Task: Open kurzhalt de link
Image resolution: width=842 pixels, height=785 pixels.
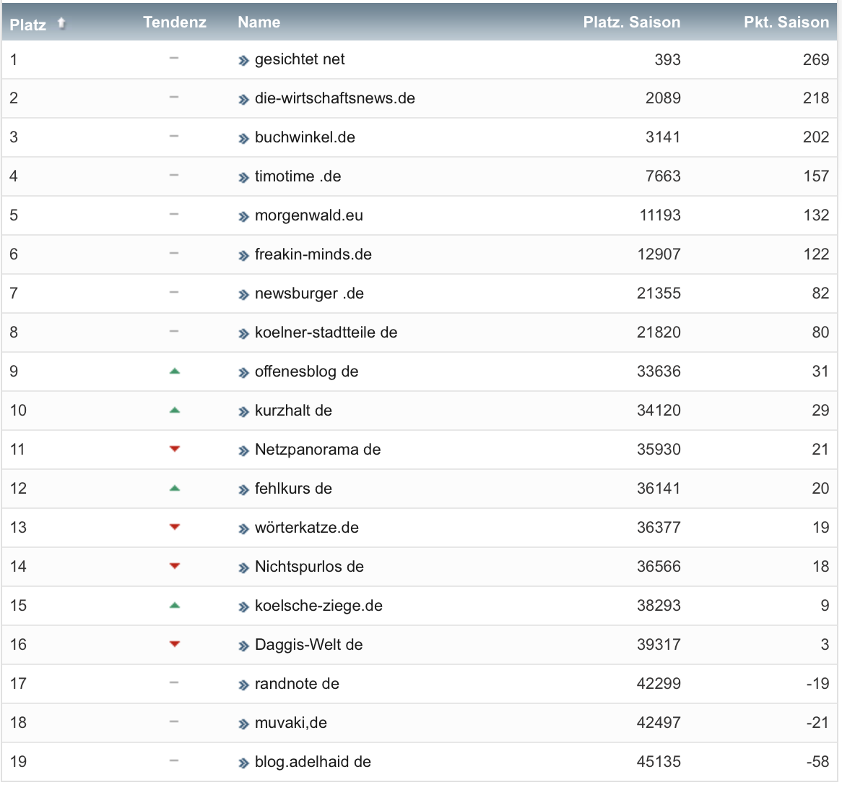Action: (293, 411)
